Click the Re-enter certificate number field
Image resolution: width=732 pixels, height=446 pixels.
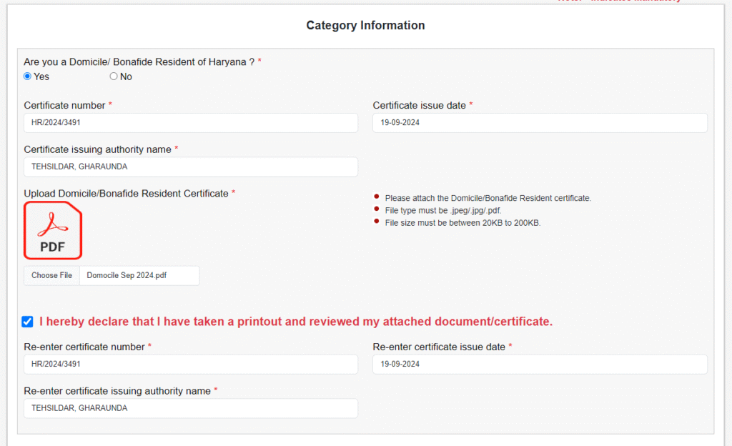click(191, 365)
